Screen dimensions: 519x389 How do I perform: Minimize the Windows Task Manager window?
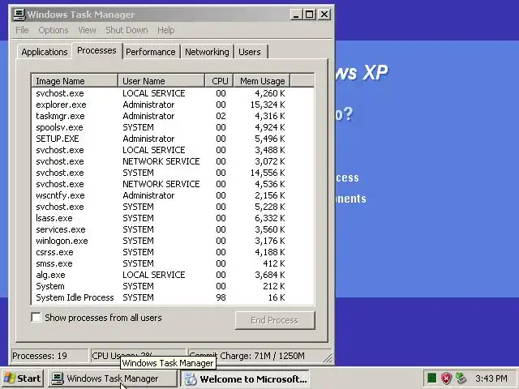pyautogui.click(x=296, y=15)
